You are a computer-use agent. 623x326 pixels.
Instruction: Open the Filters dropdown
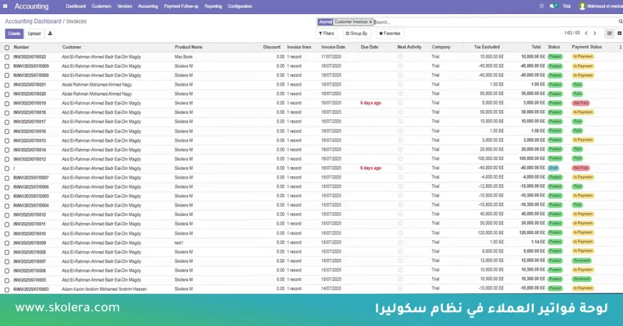(327, 33)
